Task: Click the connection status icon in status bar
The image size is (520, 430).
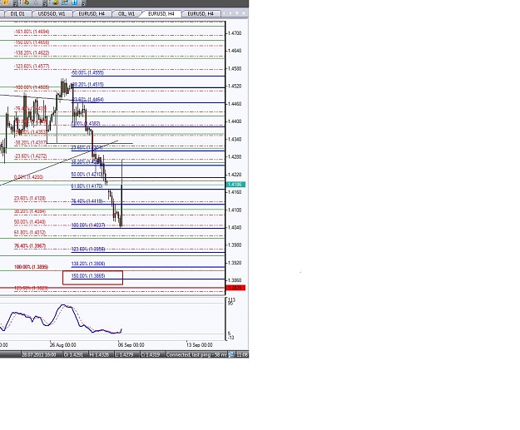Action: click(231, 354)
